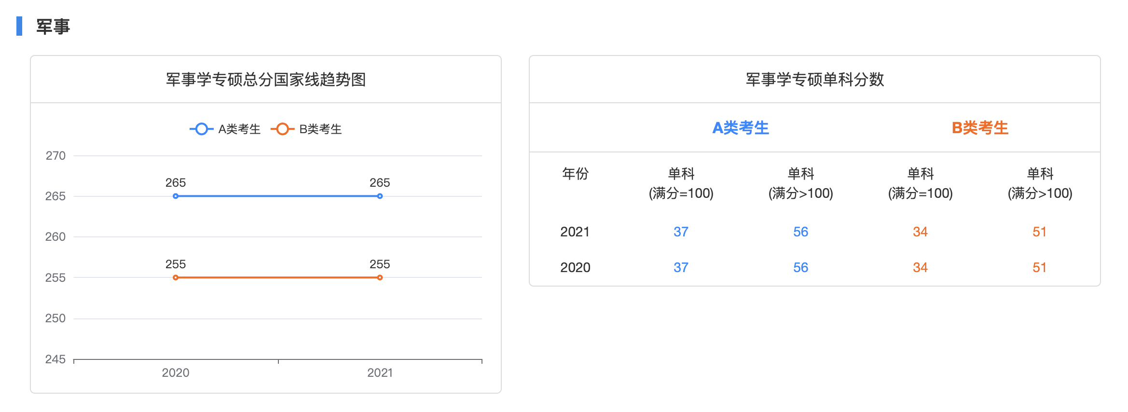This screenshot has height=412, width=1128.
Task: Click the 2020 row year cell
Action: tap(575, 268)
